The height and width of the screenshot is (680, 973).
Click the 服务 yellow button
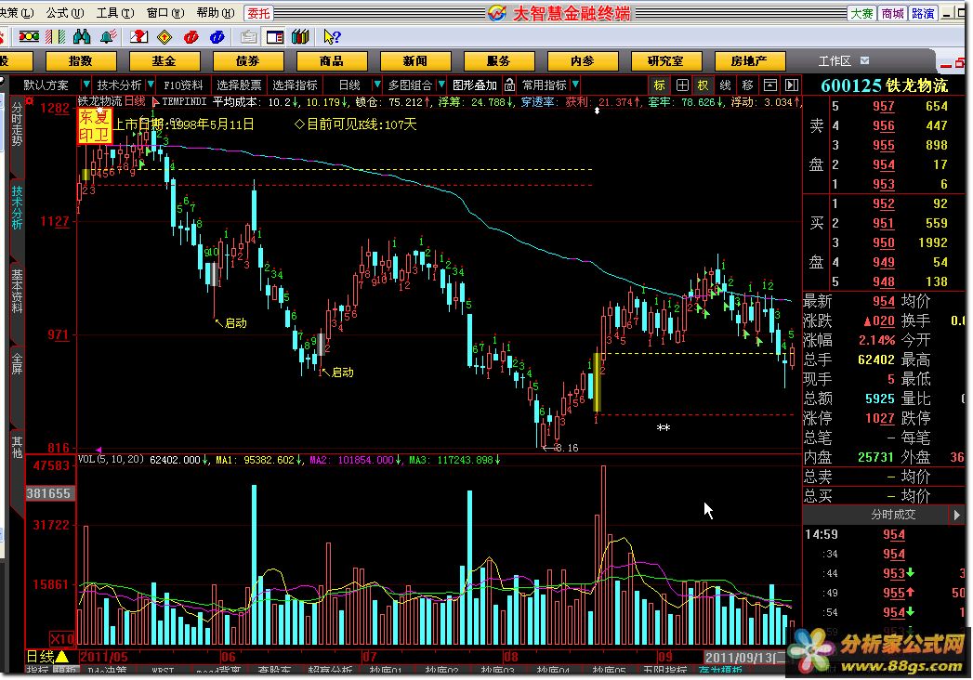point(499,60)
